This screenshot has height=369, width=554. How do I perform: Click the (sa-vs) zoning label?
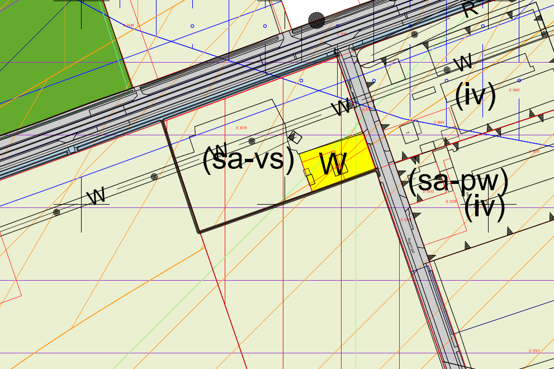pyautogui.click(x=248, y=160)
